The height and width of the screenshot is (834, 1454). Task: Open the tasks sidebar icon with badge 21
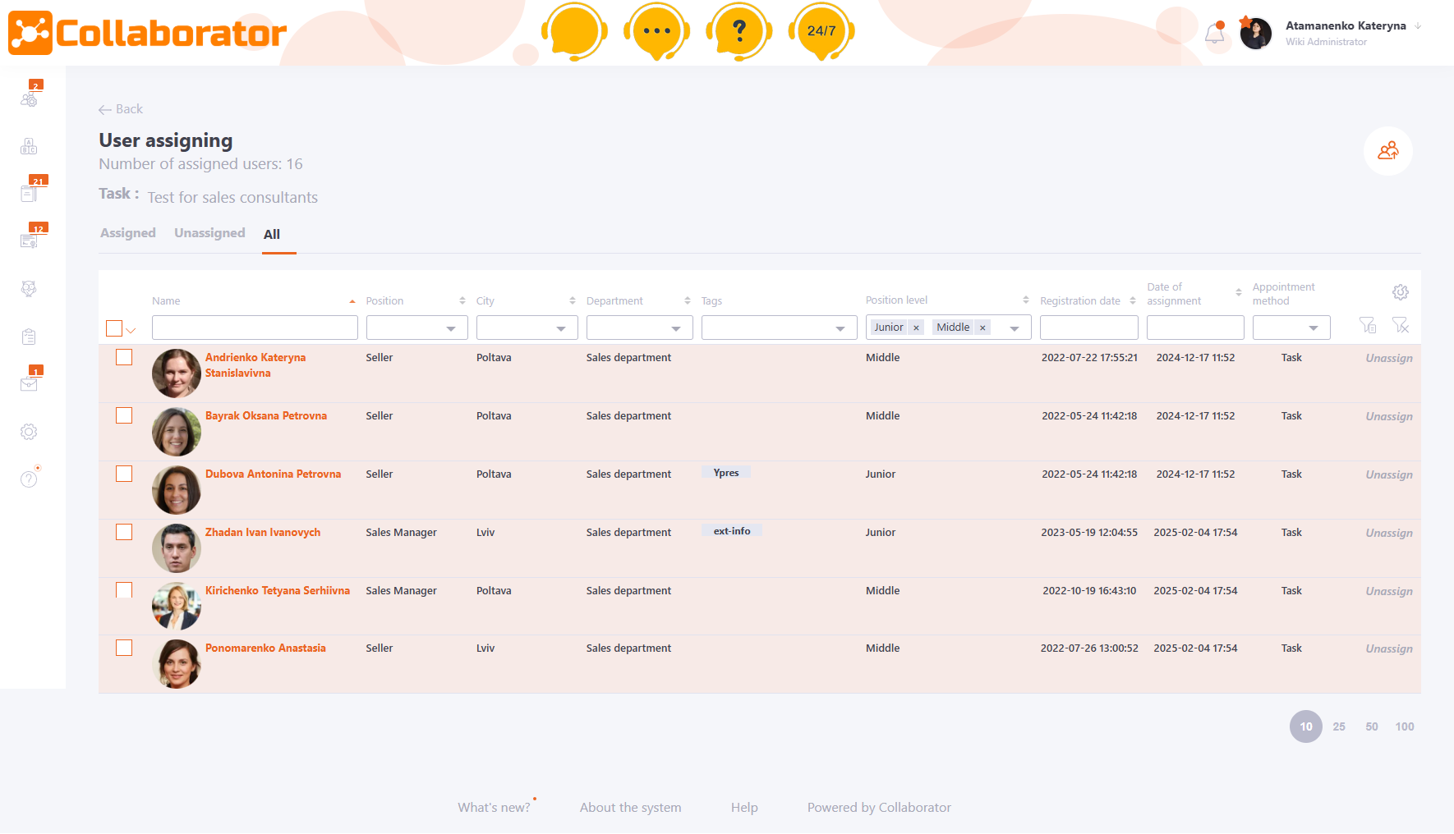[x=29, y=193]
